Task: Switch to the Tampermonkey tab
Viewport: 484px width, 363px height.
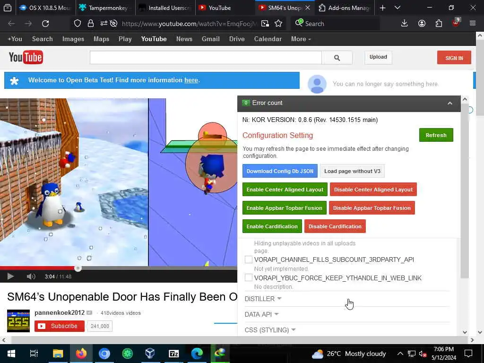Action: point(105,8)
